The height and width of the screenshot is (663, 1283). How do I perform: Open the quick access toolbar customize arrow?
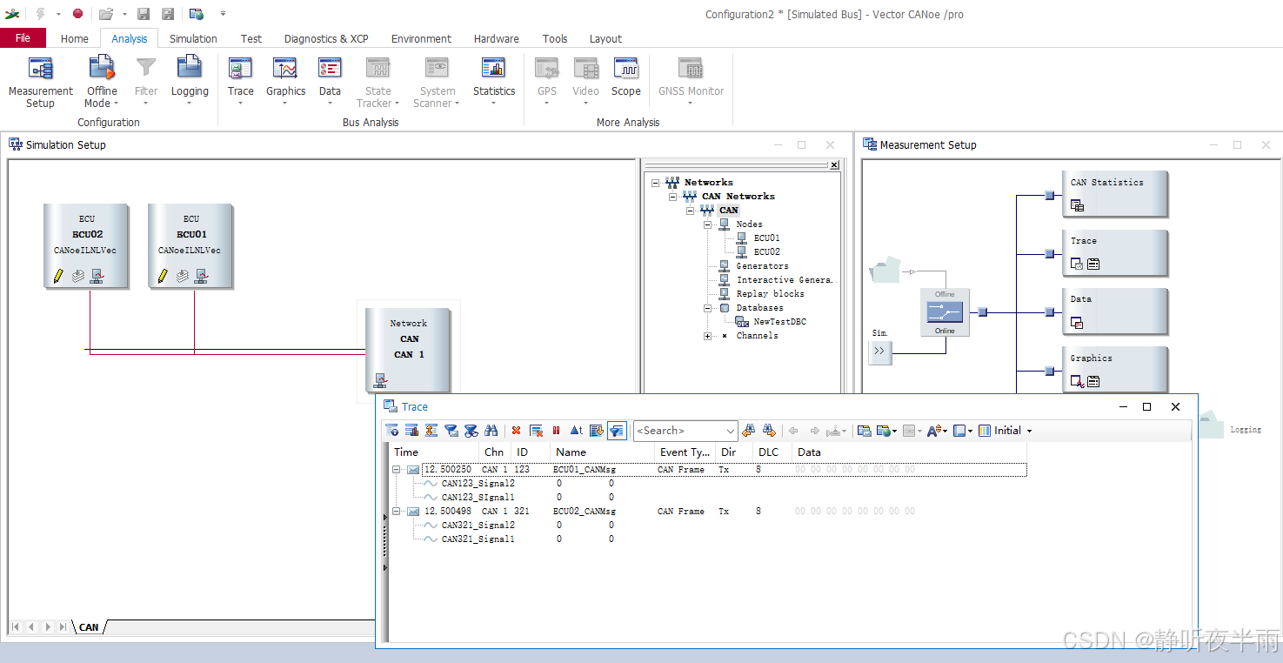pyautogui.click(x=223, y=14)
